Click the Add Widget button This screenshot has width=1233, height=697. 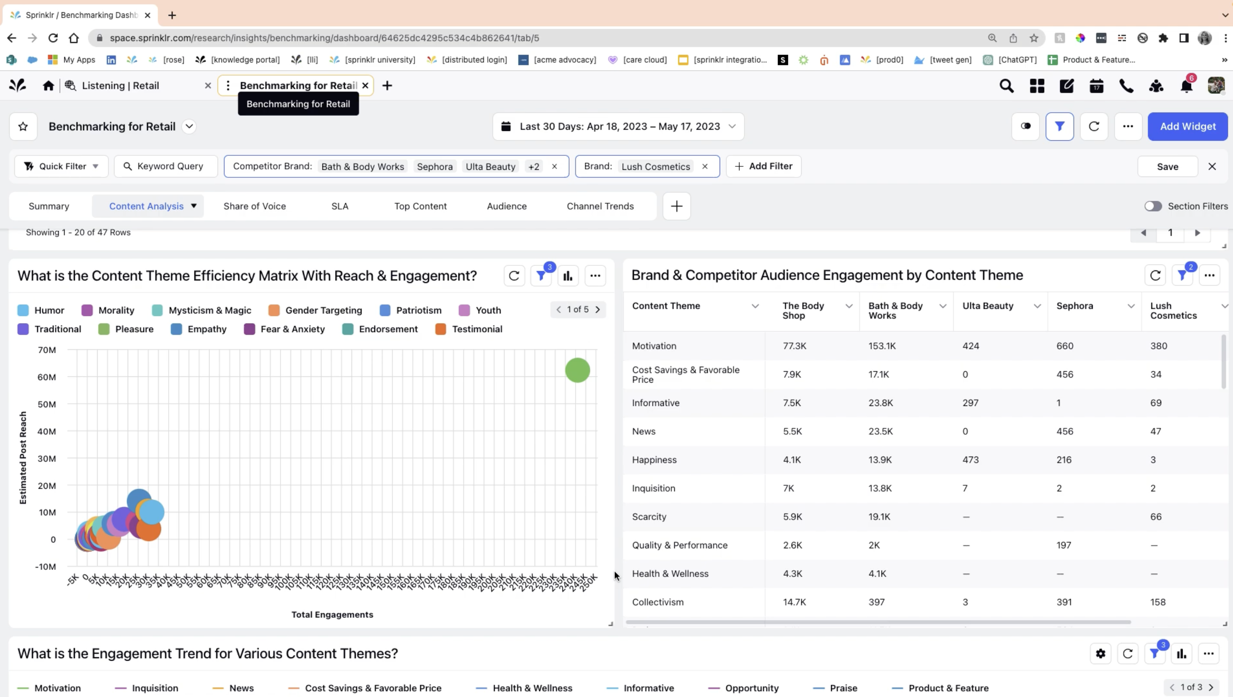point(1187,126)
